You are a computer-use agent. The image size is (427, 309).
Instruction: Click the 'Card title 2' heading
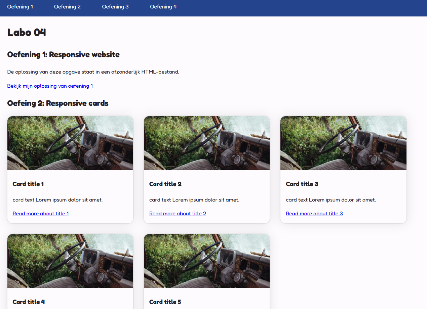(165, 184)
